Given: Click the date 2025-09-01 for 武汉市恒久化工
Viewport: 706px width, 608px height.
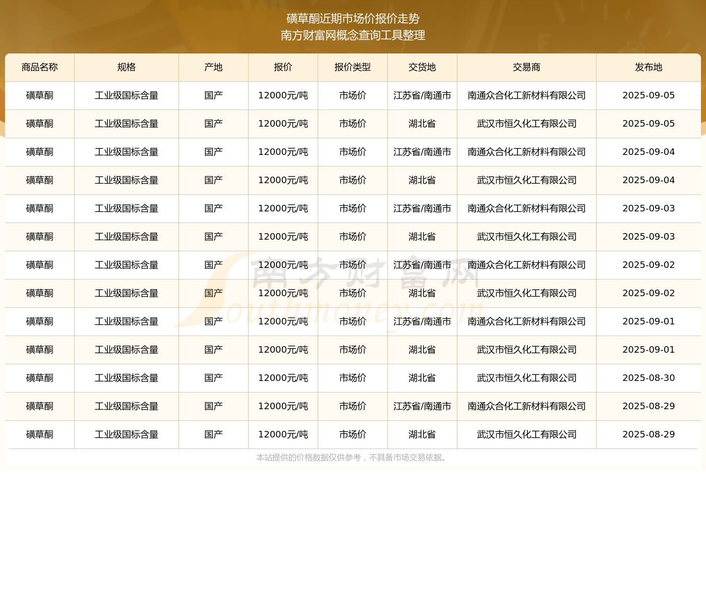Looking at the screenshot, I should pyautogui.click(x=649, y=350).
